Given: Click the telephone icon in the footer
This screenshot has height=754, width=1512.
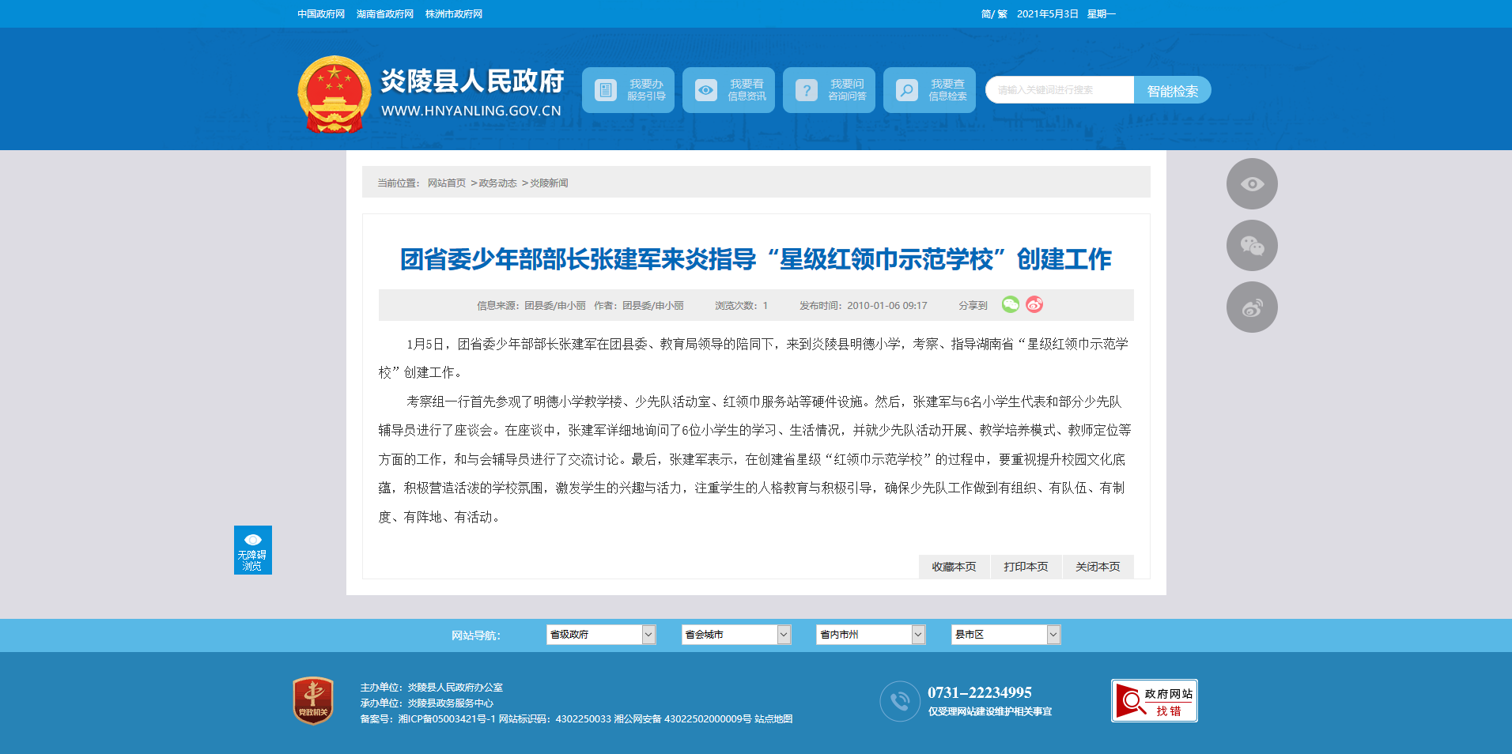Looking at the screenshot, I should click(x=900, y=701).
